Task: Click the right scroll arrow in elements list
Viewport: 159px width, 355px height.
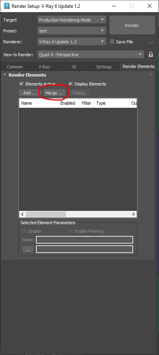Action: point(134,214)
